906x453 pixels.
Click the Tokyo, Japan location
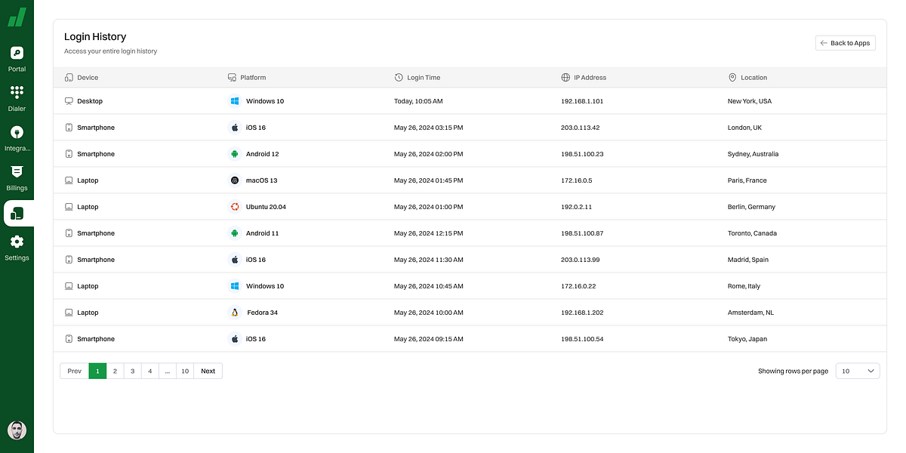[x=747, y=339]
